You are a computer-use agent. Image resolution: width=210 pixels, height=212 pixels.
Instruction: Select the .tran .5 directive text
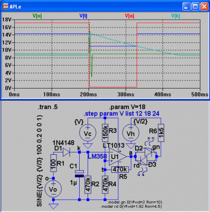[x=47, y=107]
